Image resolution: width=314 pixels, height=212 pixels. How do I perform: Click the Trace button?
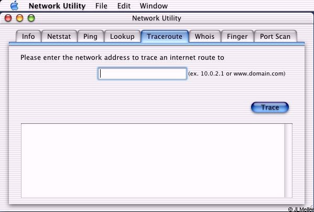[270, 108]
